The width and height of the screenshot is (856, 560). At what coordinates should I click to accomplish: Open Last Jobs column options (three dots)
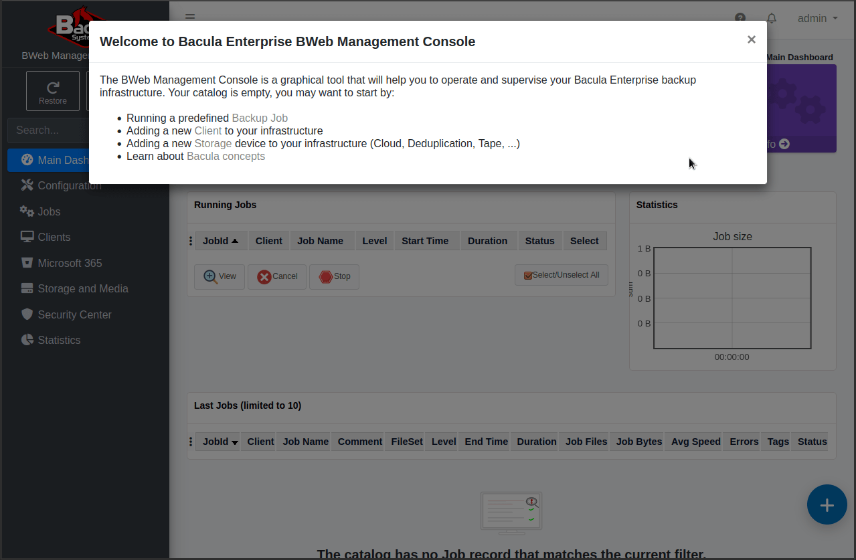pyautogui.click(x=191, y=442)
